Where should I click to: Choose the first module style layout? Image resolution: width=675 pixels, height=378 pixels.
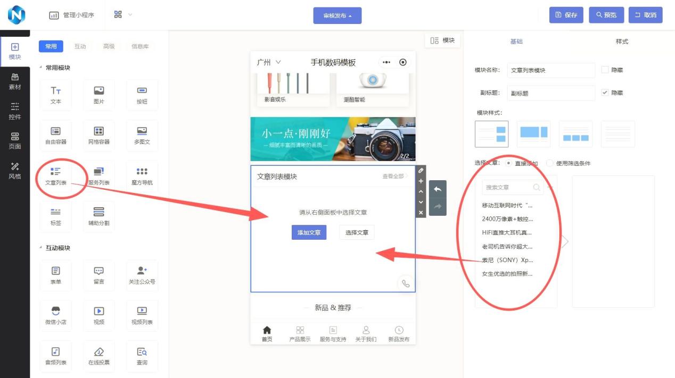coord(491,134)
